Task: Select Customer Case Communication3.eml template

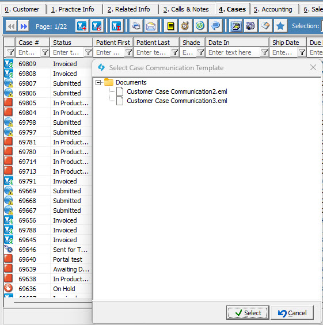Action: 177,101
